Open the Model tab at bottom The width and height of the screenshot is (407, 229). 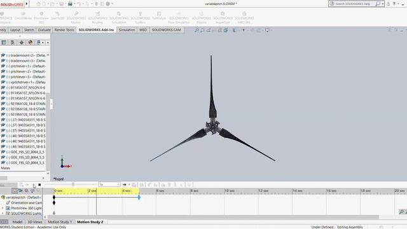(x=17, y=222)
